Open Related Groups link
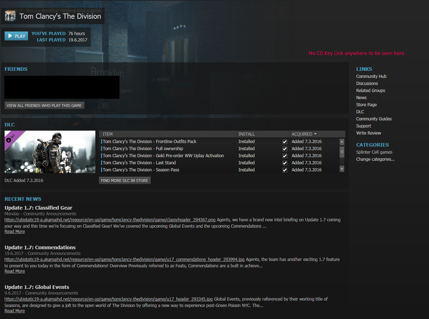429x319 pixels. [370, 91]
